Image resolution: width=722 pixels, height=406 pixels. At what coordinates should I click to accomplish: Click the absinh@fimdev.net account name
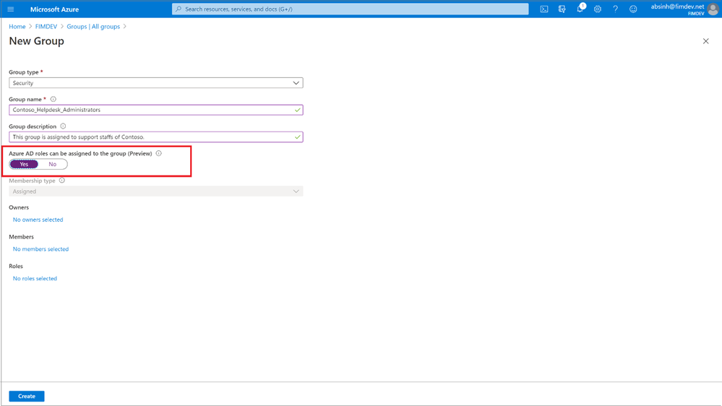pos(677,7)
